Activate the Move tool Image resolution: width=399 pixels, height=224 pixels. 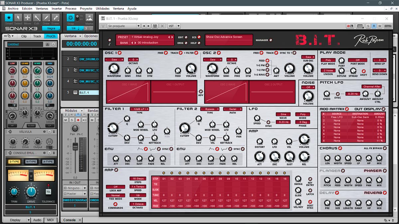[28, 18]
